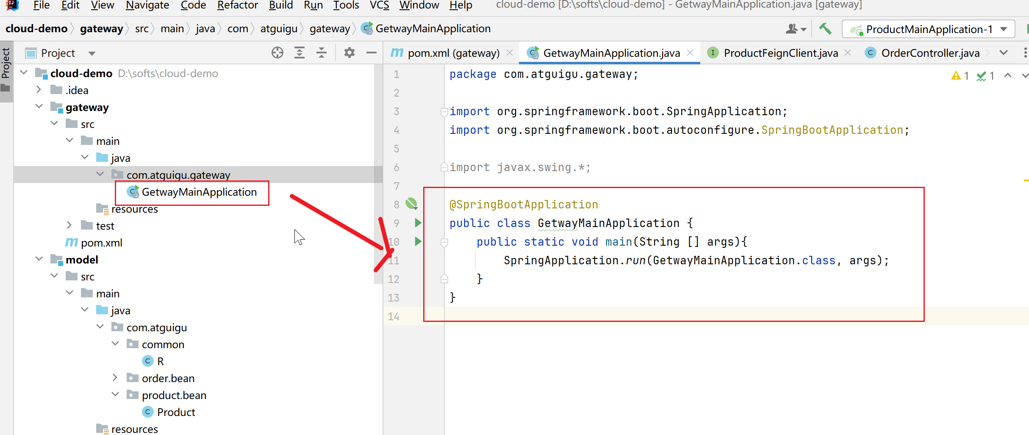Click the typo check mark indicator
Viewport: 1029px width, 435px height.
[985, 76]
